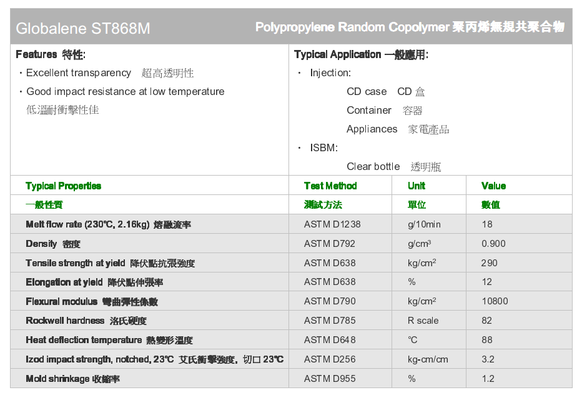Select the tensile strength value "290"
This screenshot has height=400, width=582.
pyautogui.click(x=489, y=263)
